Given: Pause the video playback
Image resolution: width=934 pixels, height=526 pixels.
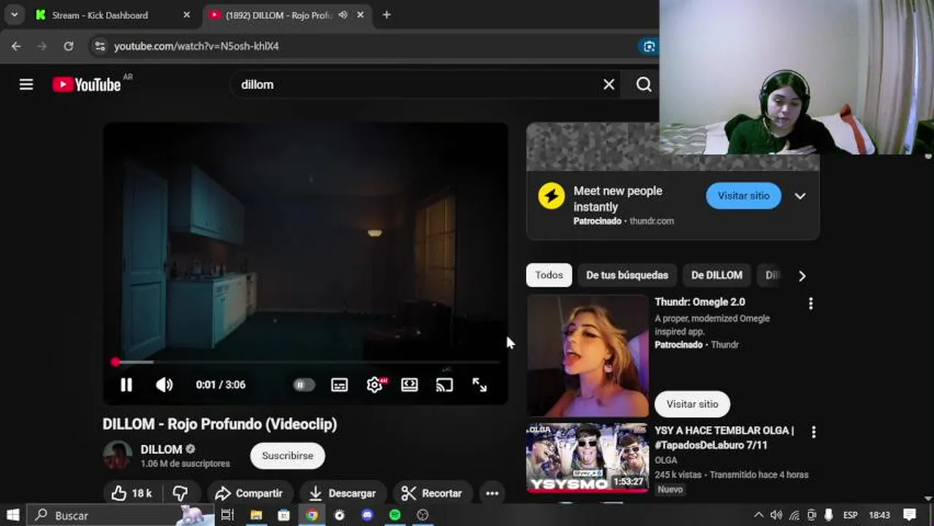Looking at the screenshot, I should click(x=126, y=385).
